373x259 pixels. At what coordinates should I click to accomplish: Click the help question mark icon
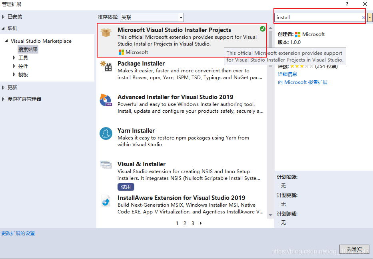click(x=347, y=4)
